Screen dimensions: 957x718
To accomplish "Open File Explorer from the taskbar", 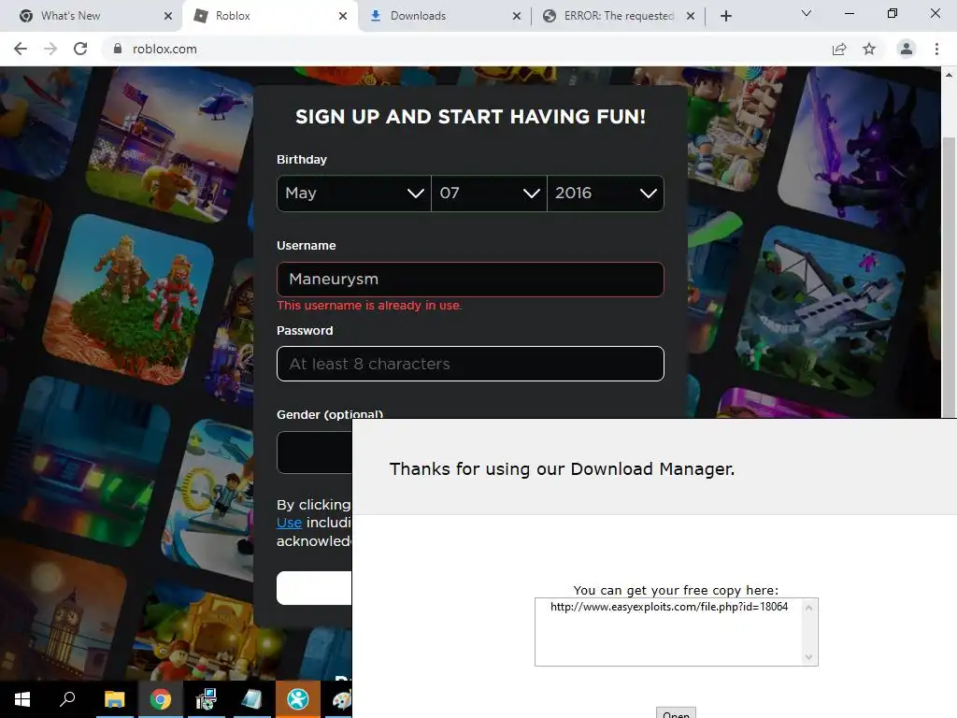I will tap(114, 699).
